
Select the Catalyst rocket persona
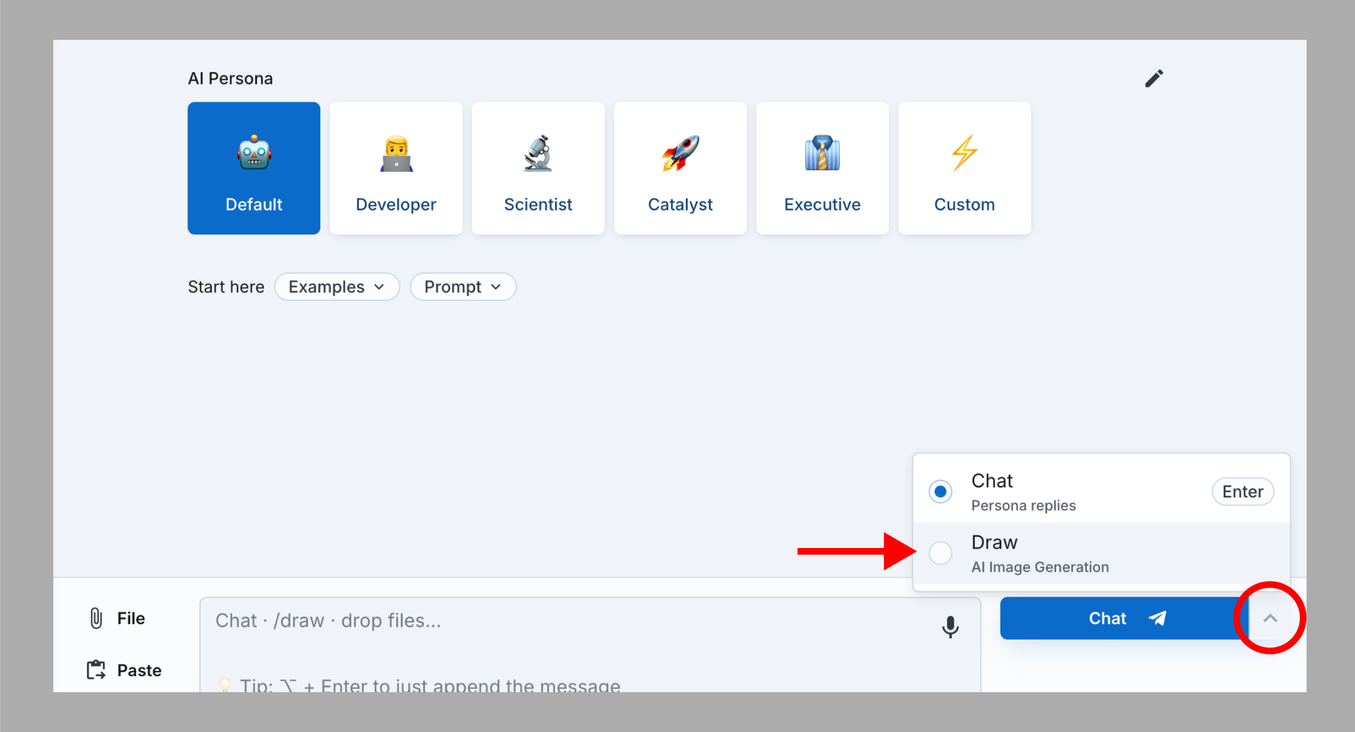pyautogui.click(x=680, y=168)
